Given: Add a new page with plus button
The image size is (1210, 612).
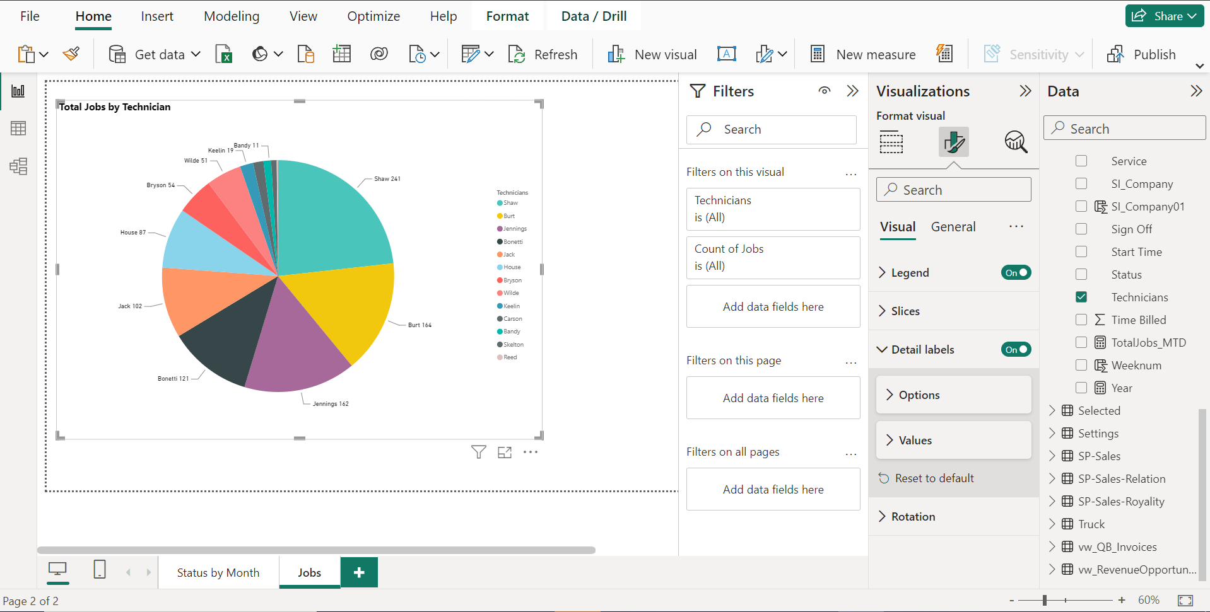Looking at the screenshot, I should 359,572.
